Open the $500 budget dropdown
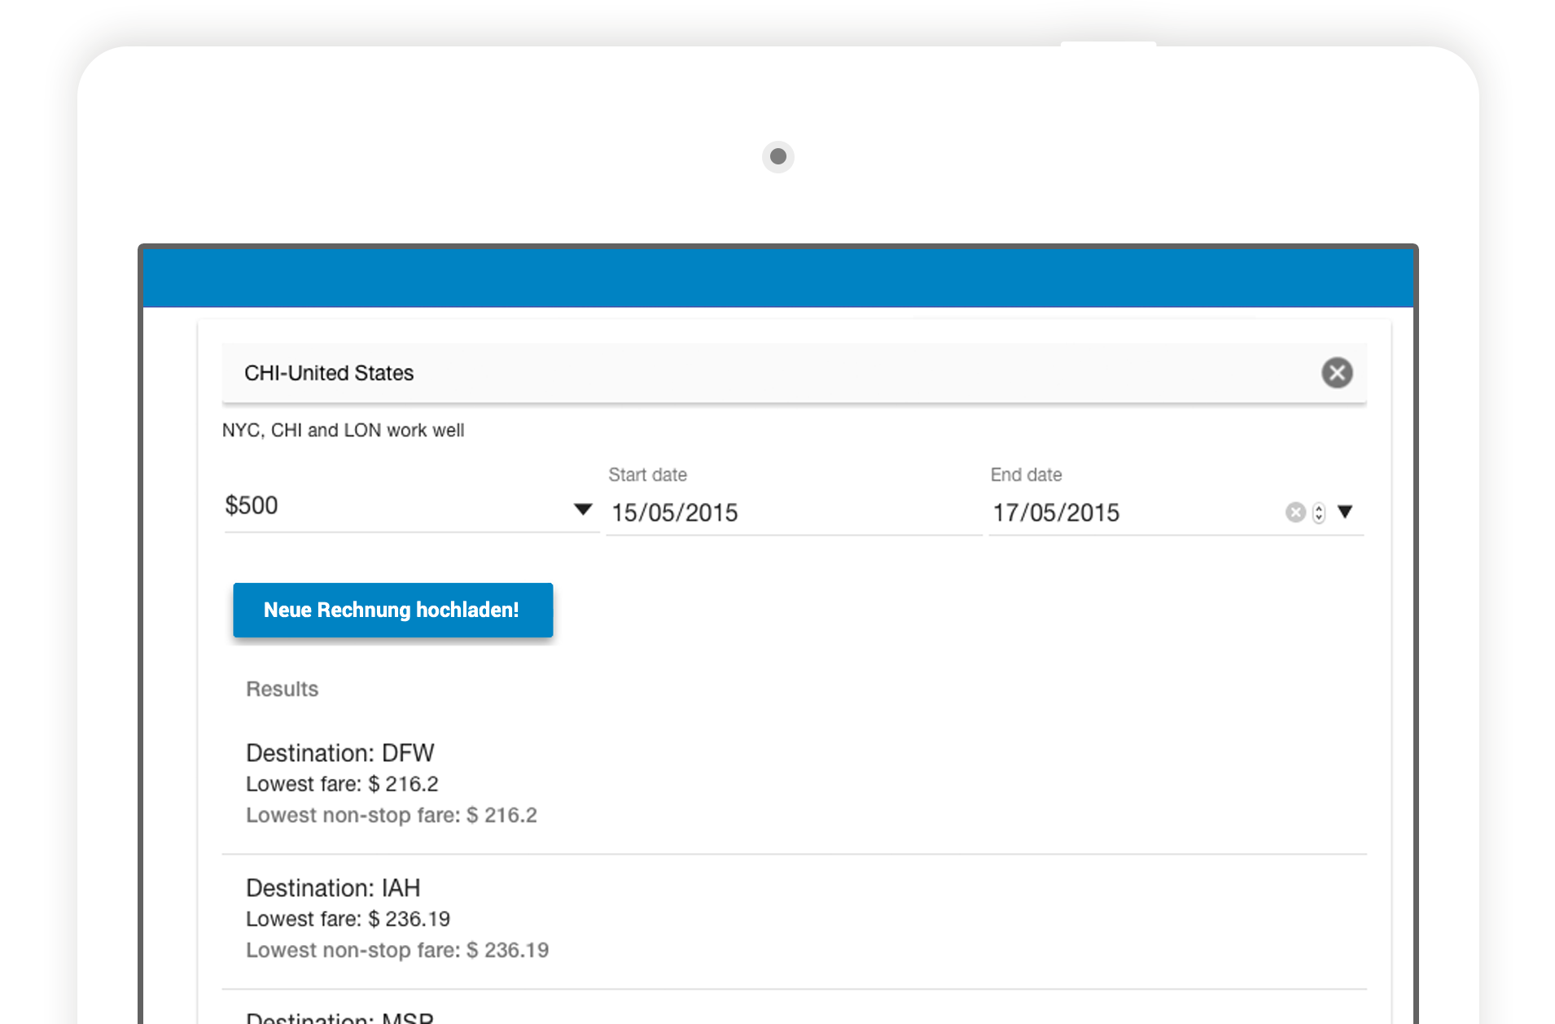The image size is (1555, 1024). click(x=411, y=506)
